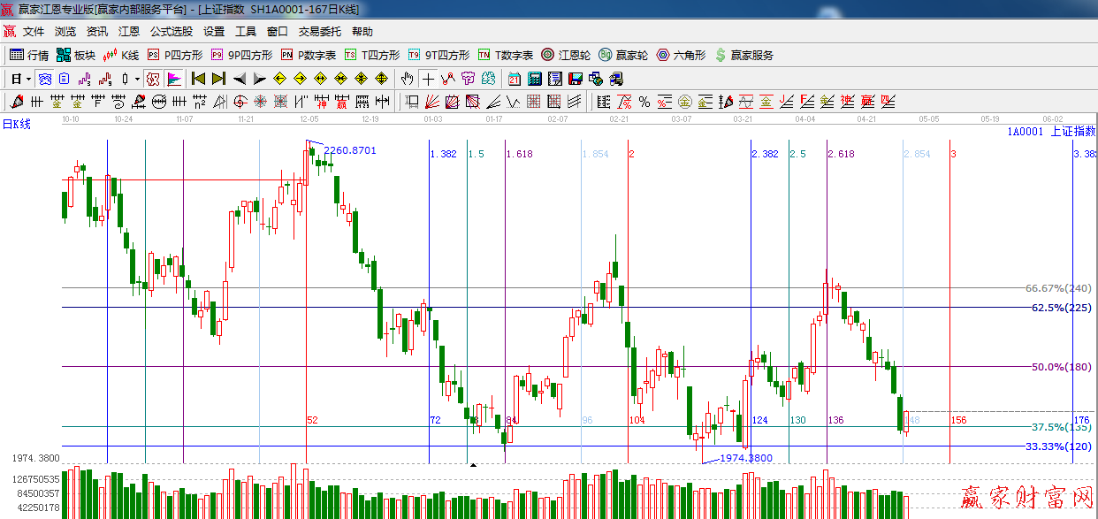Viewport: 1098px width, 519px height.
Task: Click the 六角形 hexagon chart button
Action: pos(681,55)
